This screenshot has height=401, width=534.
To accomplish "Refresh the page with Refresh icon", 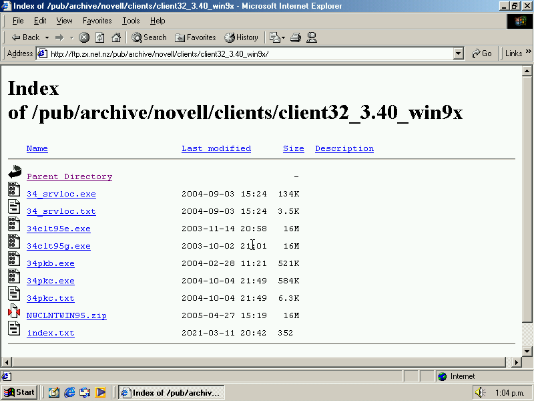I will point(99,37).
